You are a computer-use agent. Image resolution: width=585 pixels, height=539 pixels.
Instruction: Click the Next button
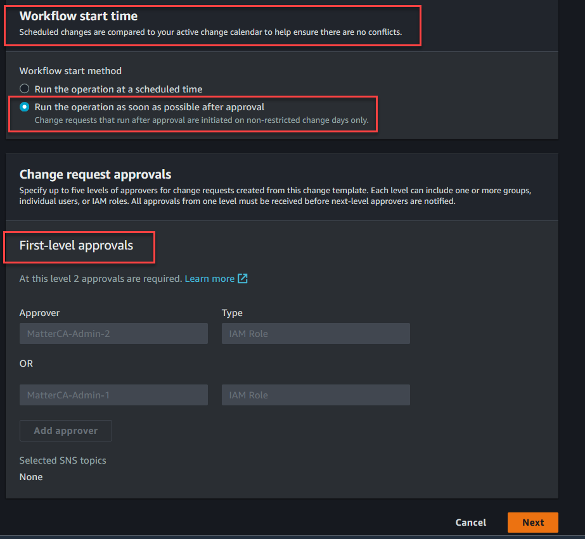click(532, 522)
